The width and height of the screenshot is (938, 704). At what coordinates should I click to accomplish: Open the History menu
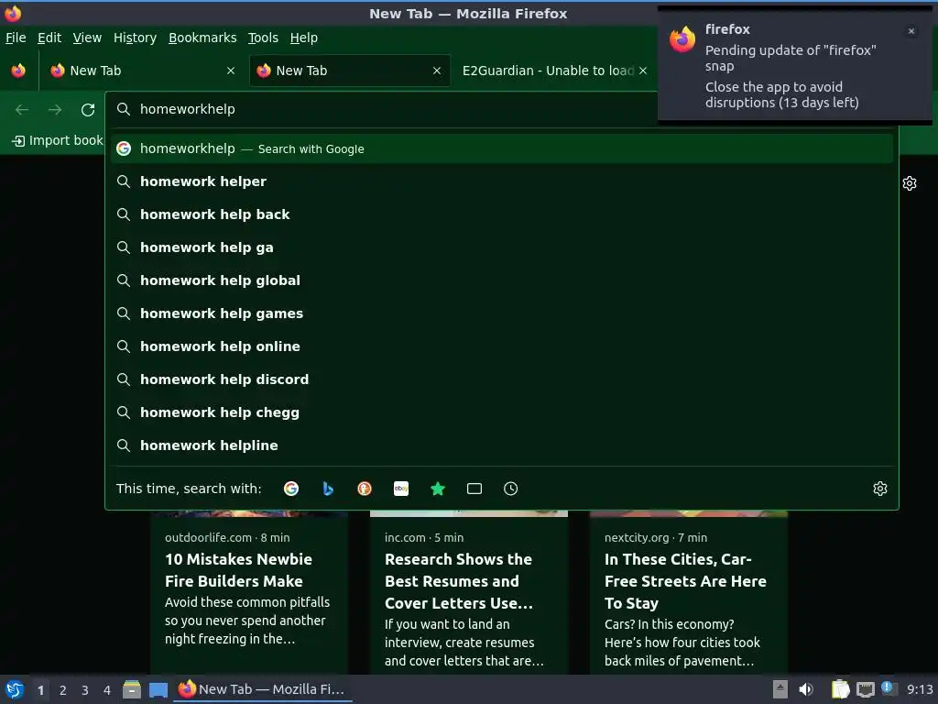tap(136, 38)
